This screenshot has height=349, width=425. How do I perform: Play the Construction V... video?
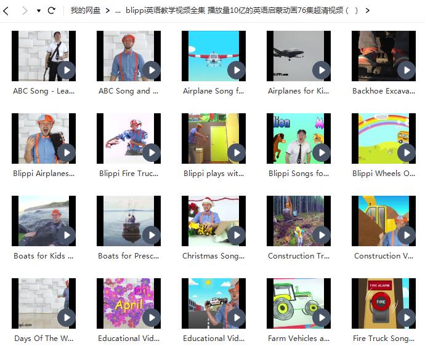[x=407, y=235]
